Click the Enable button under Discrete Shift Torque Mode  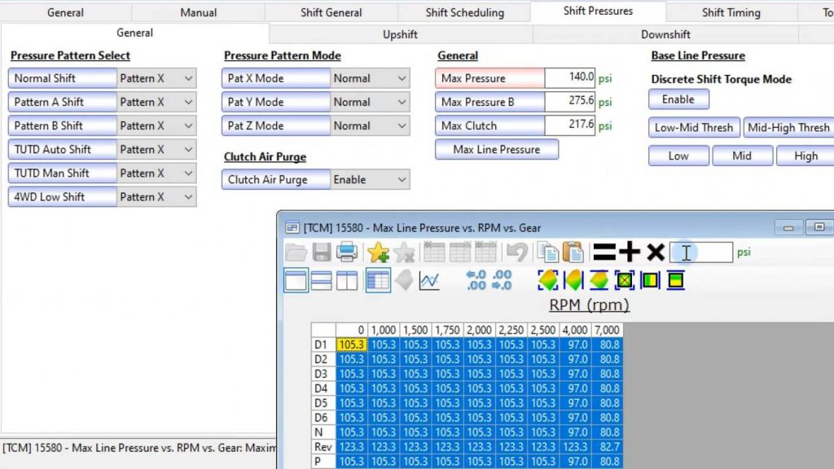coord(678,99)
